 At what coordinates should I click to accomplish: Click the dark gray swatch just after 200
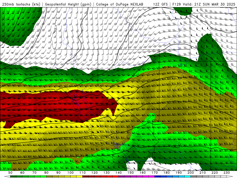[194, 177]
